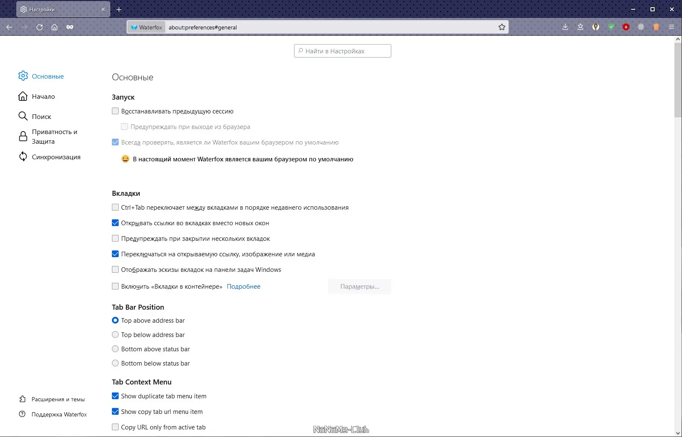682x437 pixels.
Task: Click the orange trash can extension icon
Action: click(x=656, y=27)
